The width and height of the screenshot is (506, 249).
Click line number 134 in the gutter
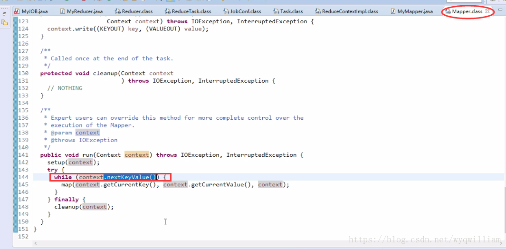pos(23,103)
